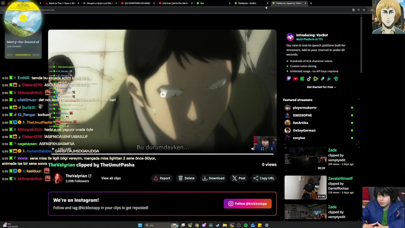
Task: Open Windows Start menu
Action: pos(140,225)
